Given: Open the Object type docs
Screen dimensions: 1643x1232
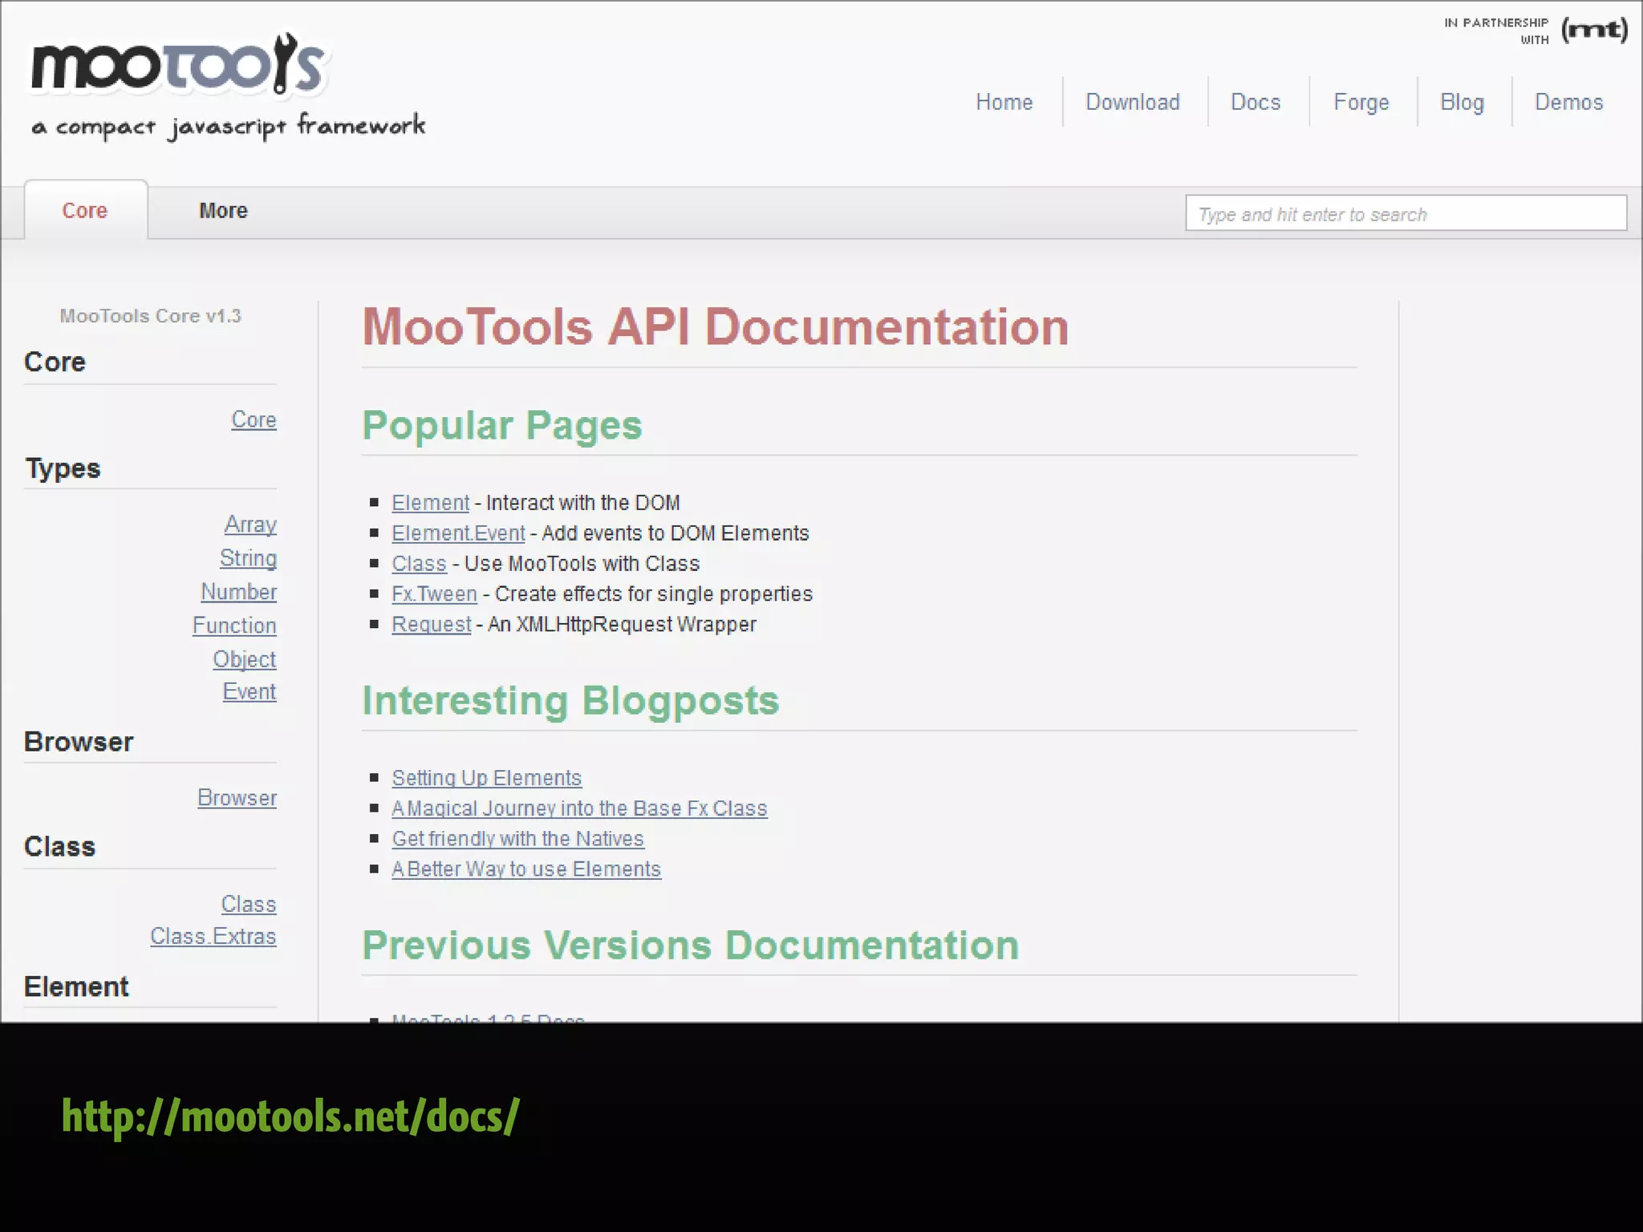Looking at the screenshot, I should [x=244, y=659].
